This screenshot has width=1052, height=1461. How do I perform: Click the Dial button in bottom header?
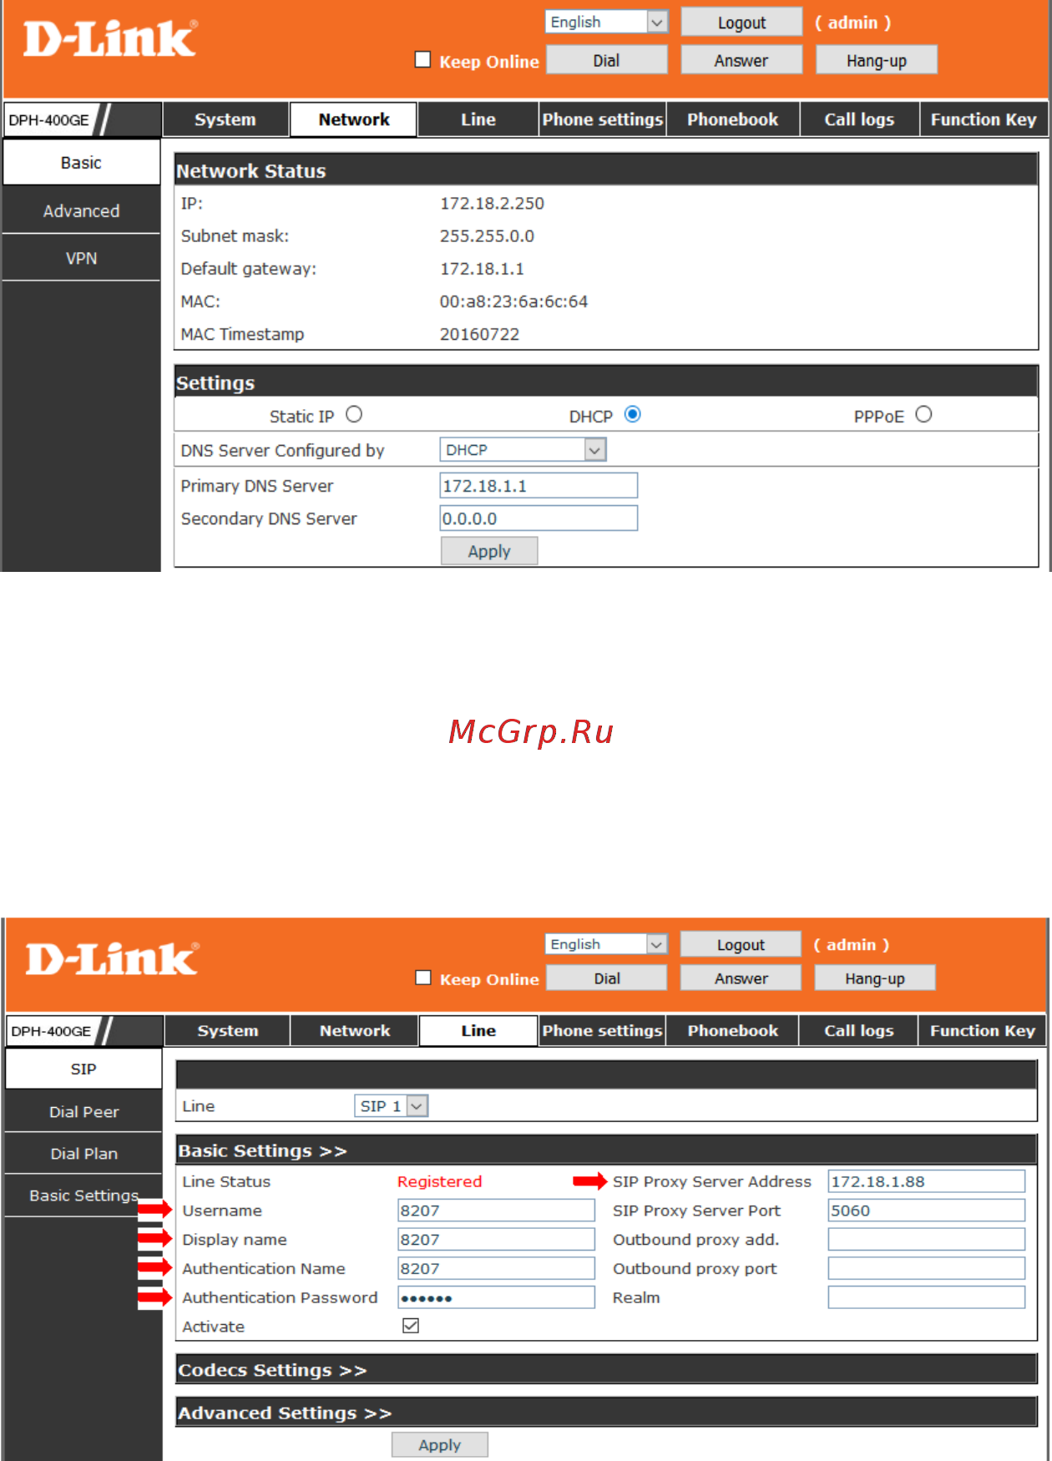607,978
